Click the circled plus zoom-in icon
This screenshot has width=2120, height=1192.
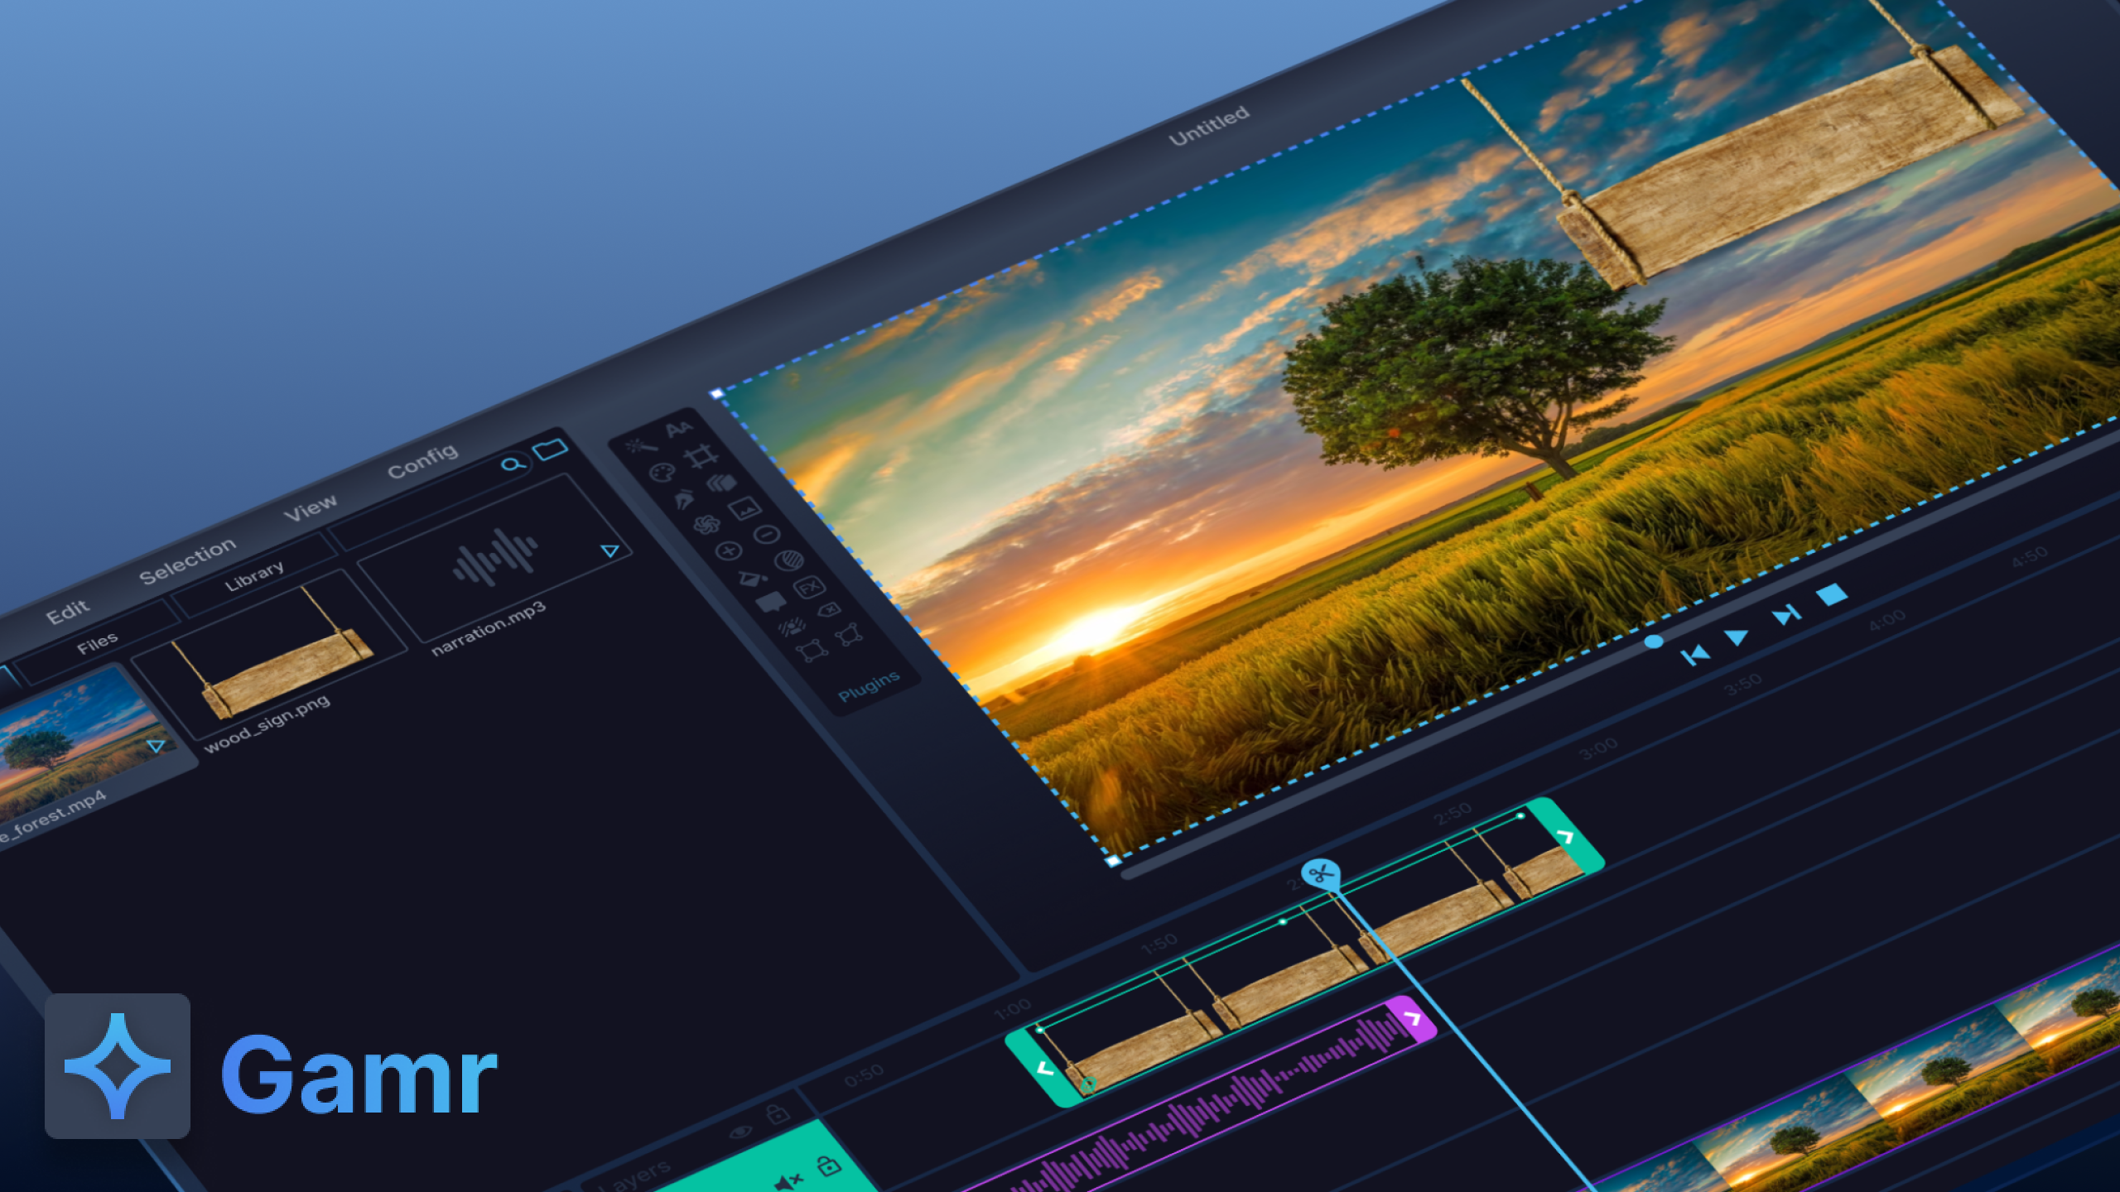(x=728, y=551)
